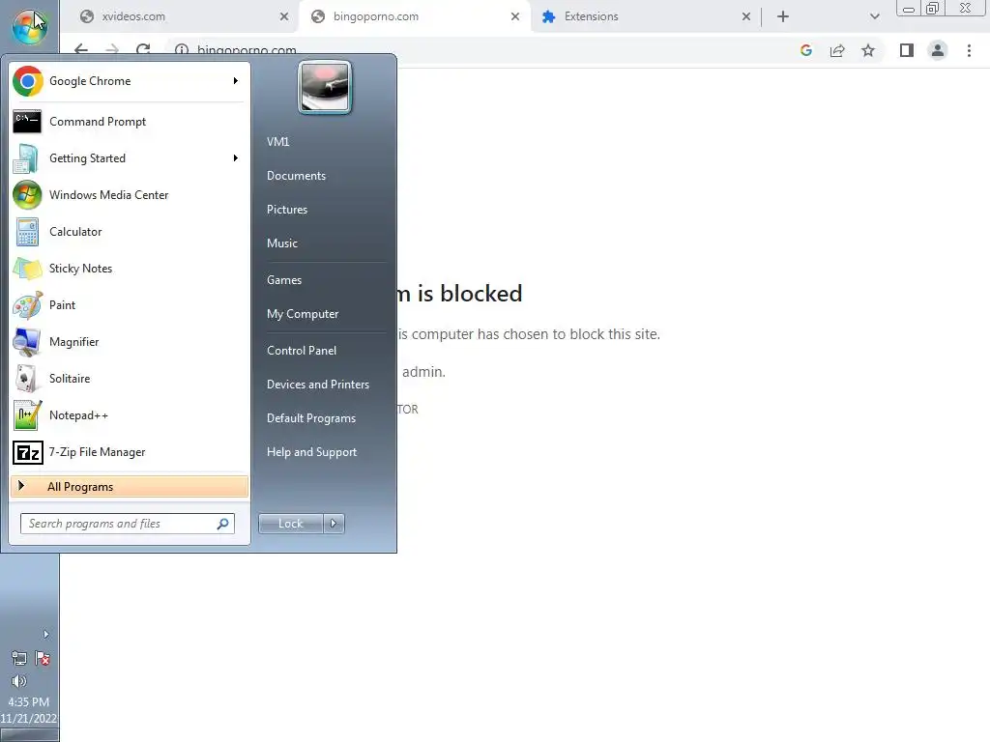Open Help and Support
Viewport: 990px width, 742px height.
tap(311, 452)
